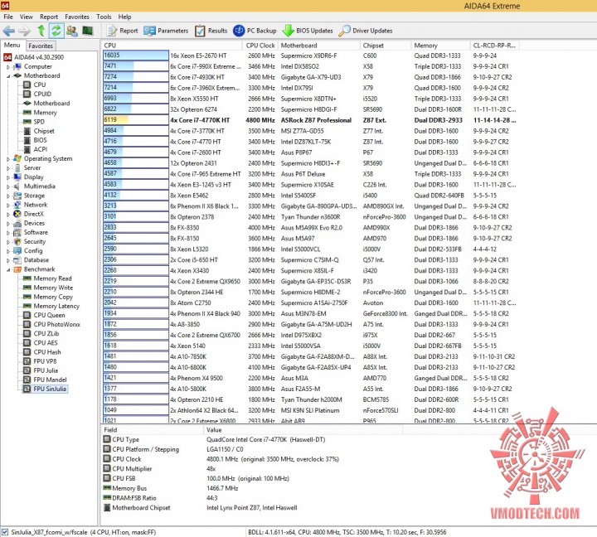Click the Manage Users toolbar icon
The width and height of the screenshot is (597, 537).
coord(71,31)
